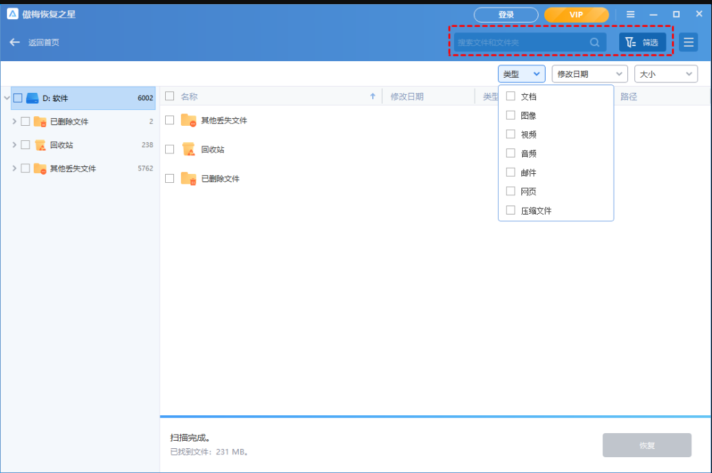Viewport: 712px width, 473px height.
Task: Click 已删除文件 folder icon in tree
Action: pyautogui.click(x=40, y=122)
